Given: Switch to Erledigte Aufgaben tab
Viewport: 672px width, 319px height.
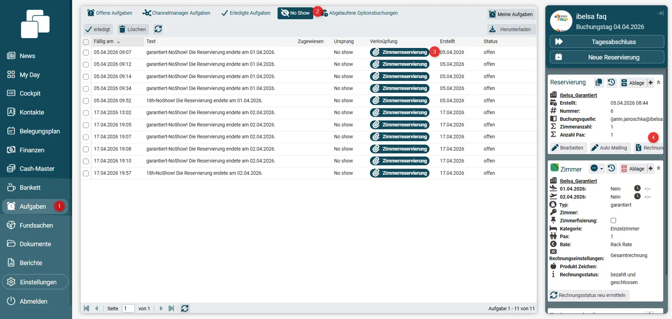Looking at the screenshot, I should coord(246,13).
